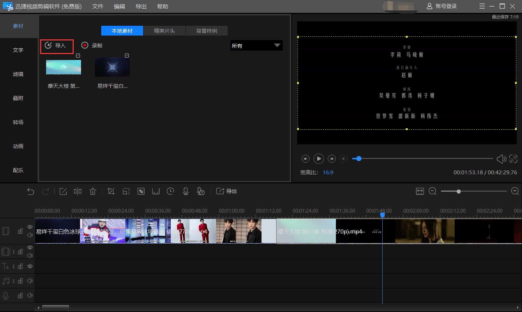Open the 帮助 menu

(x=163, y=6)
